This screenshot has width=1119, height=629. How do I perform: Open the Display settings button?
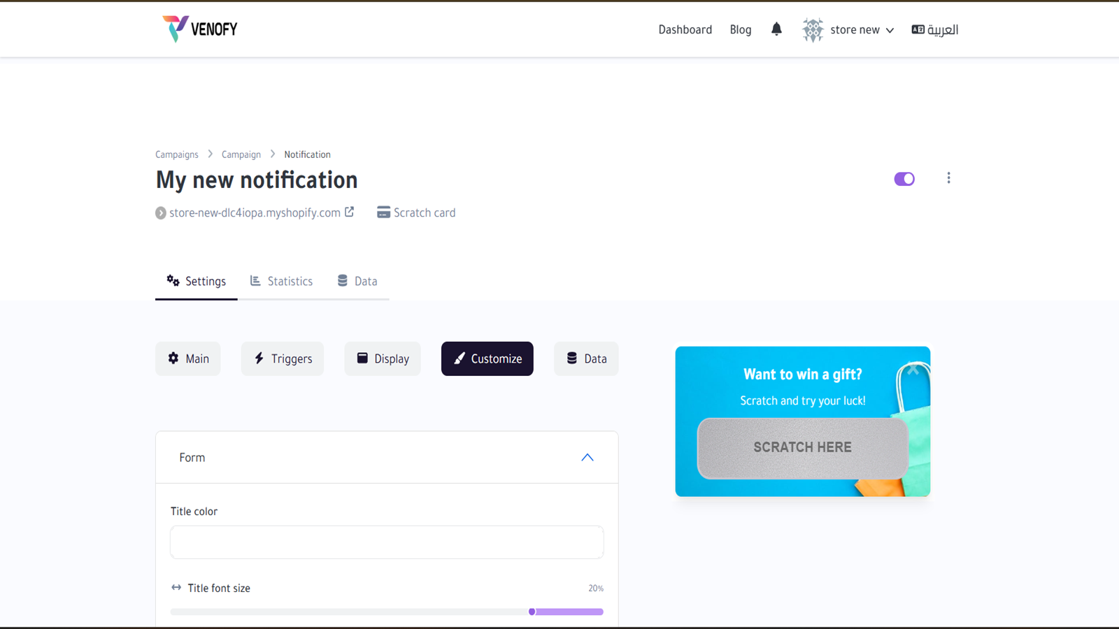pyautogui.click(x=383, y=359)
